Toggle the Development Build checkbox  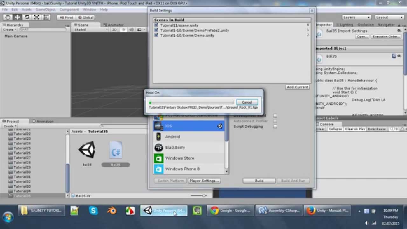[x=275, y=116]
